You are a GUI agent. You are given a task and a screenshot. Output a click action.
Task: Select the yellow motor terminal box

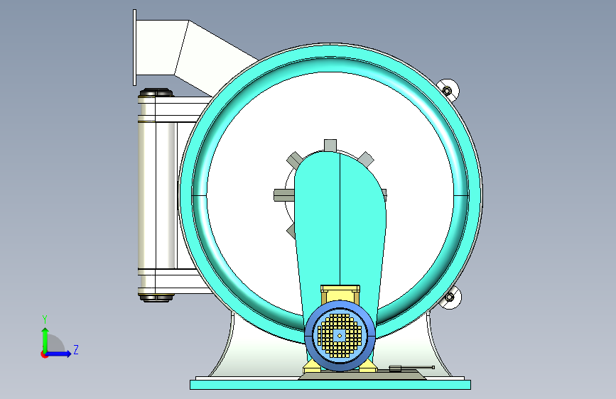340,294
